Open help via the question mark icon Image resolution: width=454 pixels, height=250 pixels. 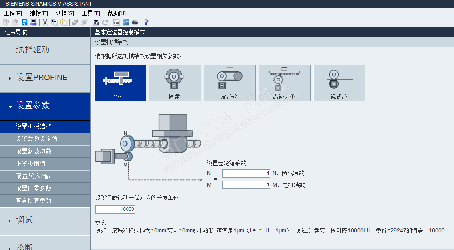coord(146,22)
